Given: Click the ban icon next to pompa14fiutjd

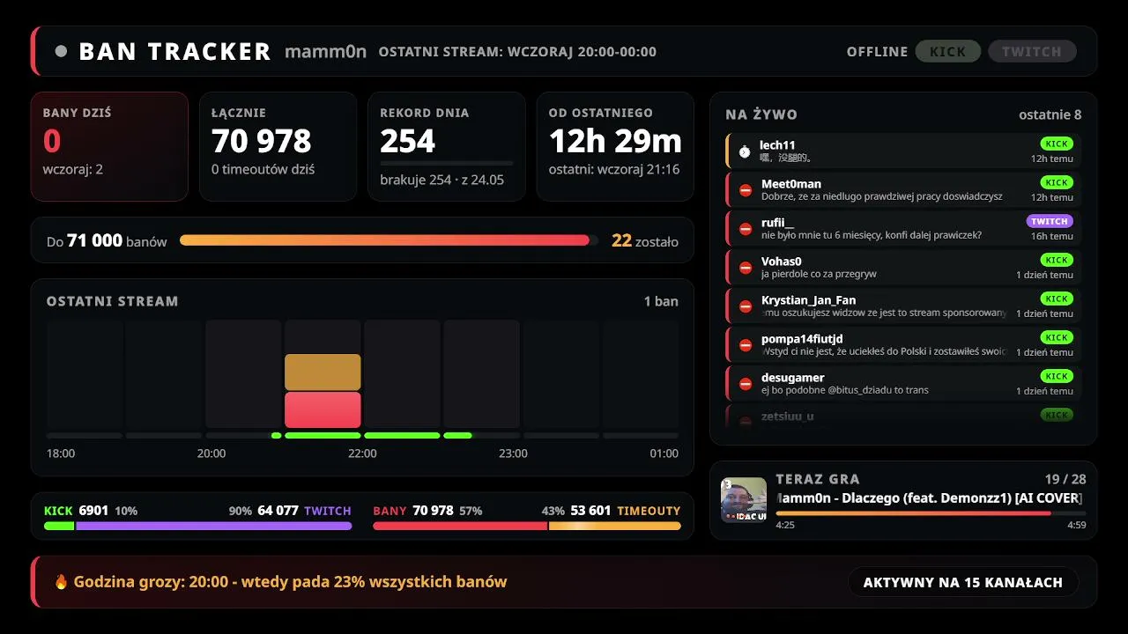Looking at the screenshot, I should pyautogui.click(x=746, y=345).
